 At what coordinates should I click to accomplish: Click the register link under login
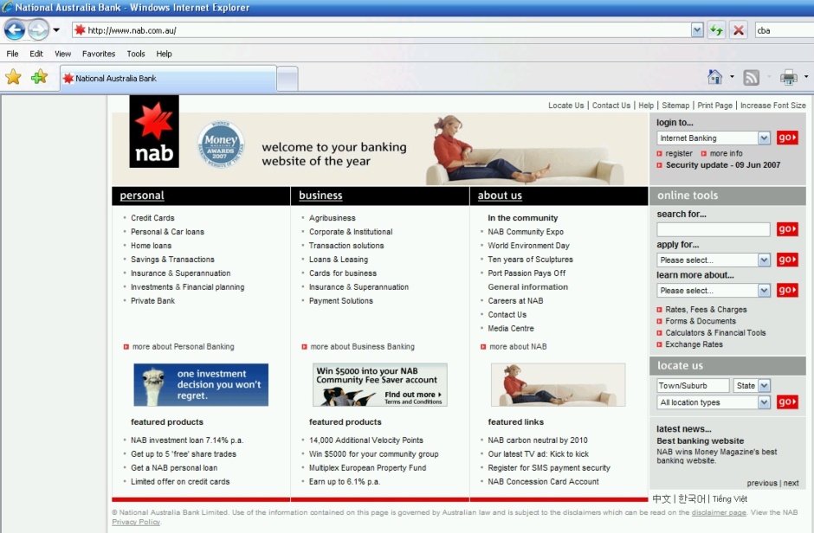click(679, 153)
